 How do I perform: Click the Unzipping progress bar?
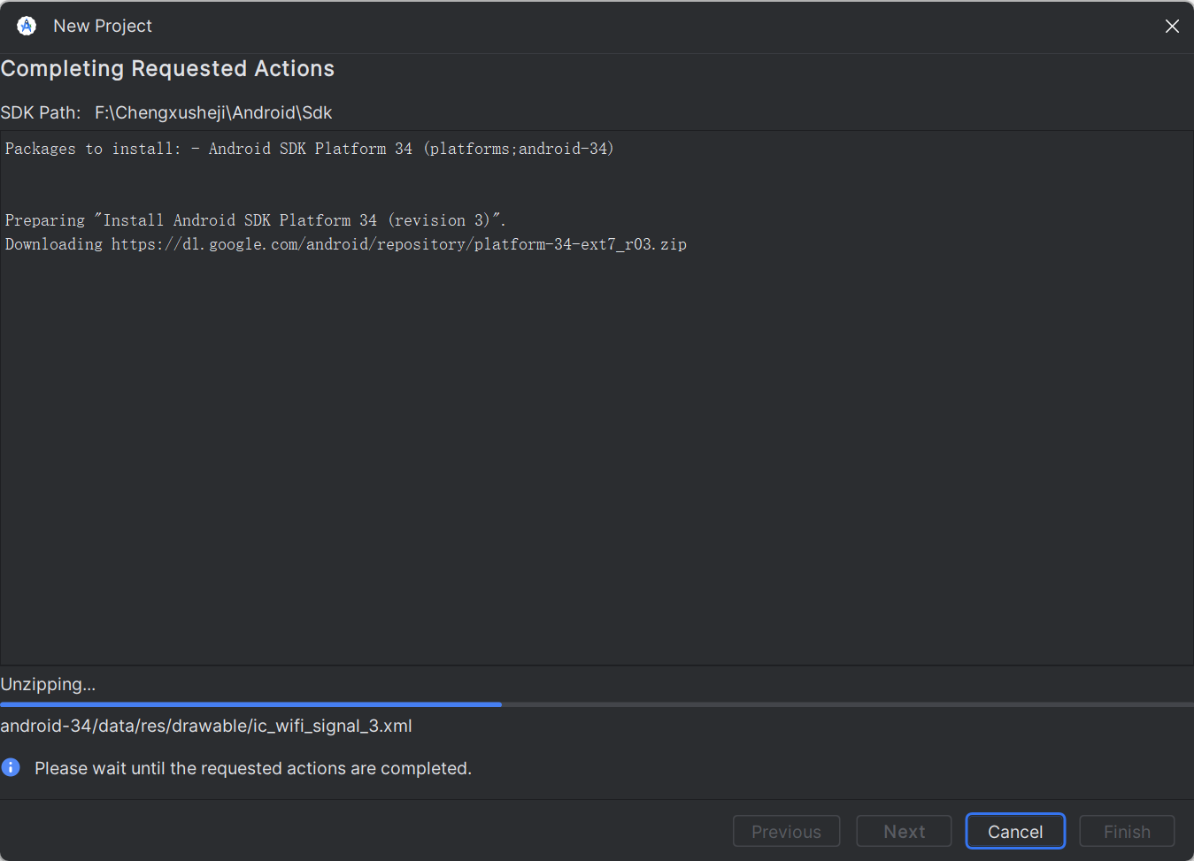tap(597, 704)
